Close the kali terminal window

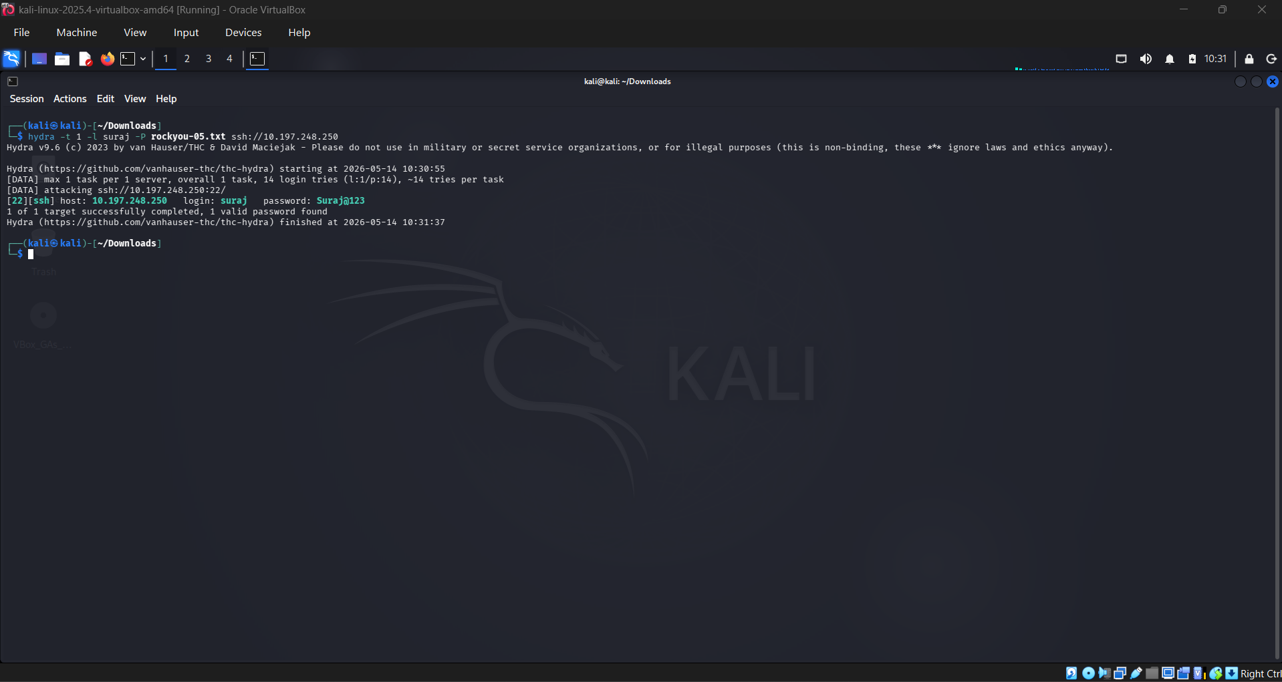coord(1273,81)
